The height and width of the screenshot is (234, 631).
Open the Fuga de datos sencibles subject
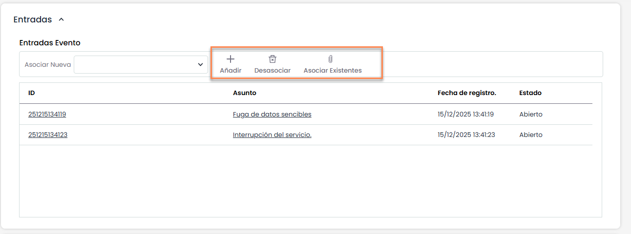tap(272, 115)
